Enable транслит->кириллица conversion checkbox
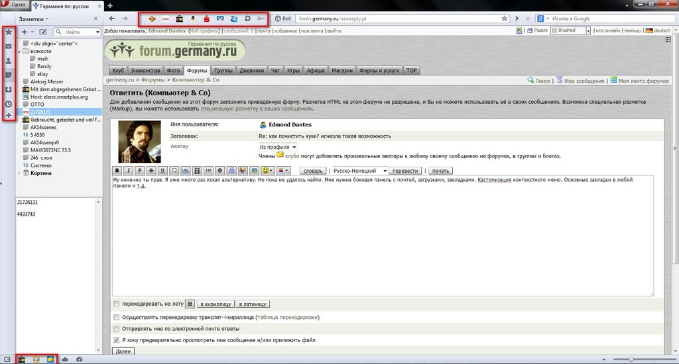This screenshot has height=364, width=679. click(x=117, y=317)
